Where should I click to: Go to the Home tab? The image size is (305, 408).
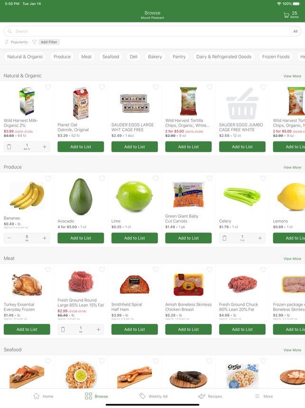point(43,396)
